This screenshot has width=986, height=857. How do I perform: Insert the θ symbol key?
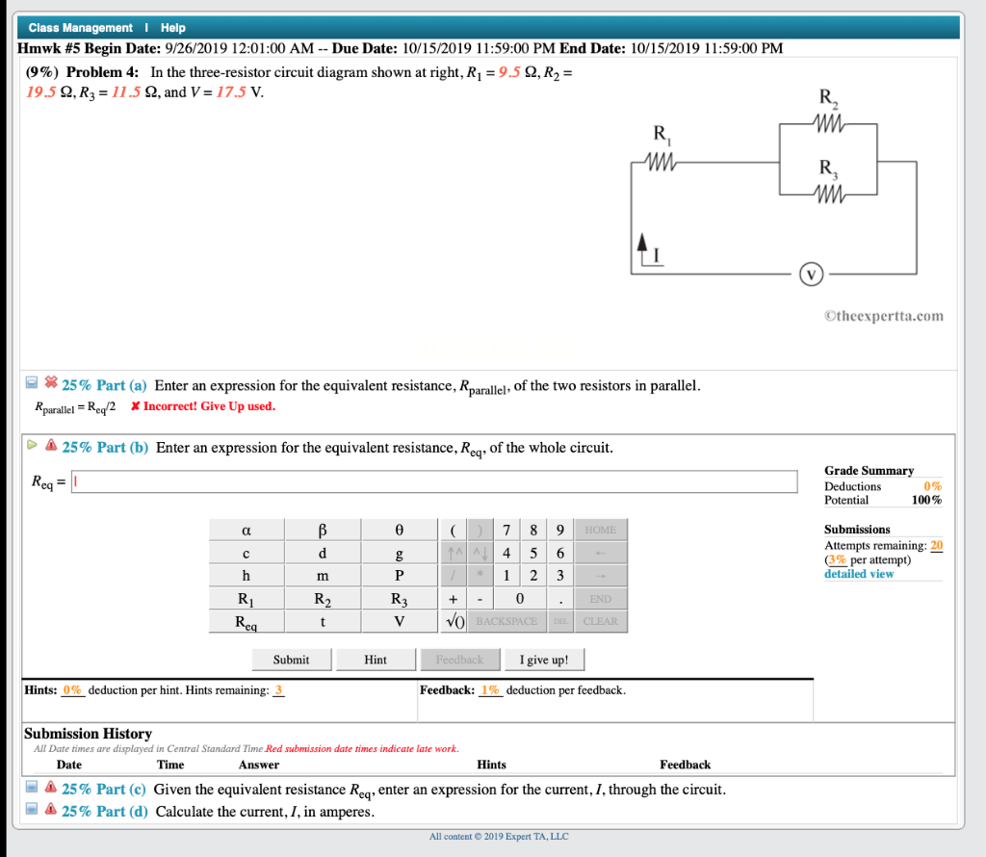[399, 529]
